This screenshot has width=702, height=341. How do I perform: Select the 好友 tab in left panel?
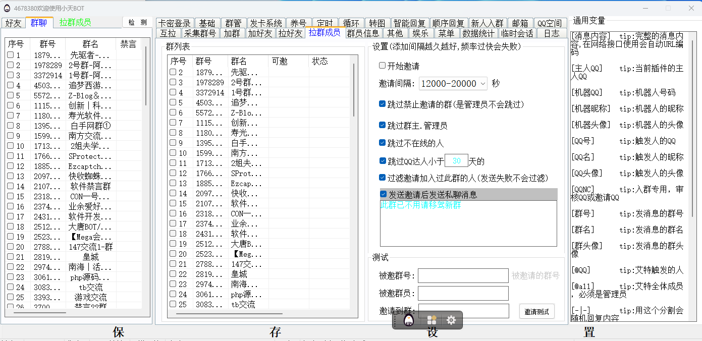pyautogui.click(x=14, y=23)
